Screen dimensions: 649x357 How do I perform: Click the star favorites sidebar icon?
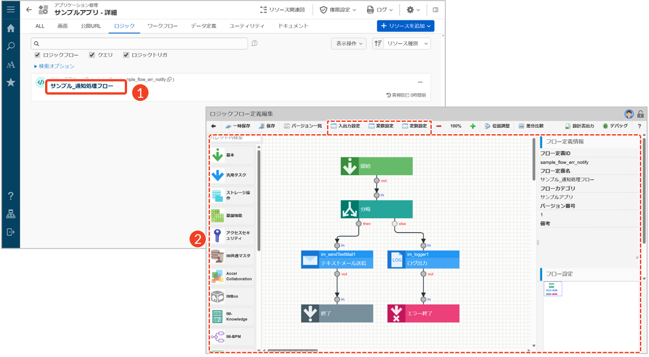(10, 82)
